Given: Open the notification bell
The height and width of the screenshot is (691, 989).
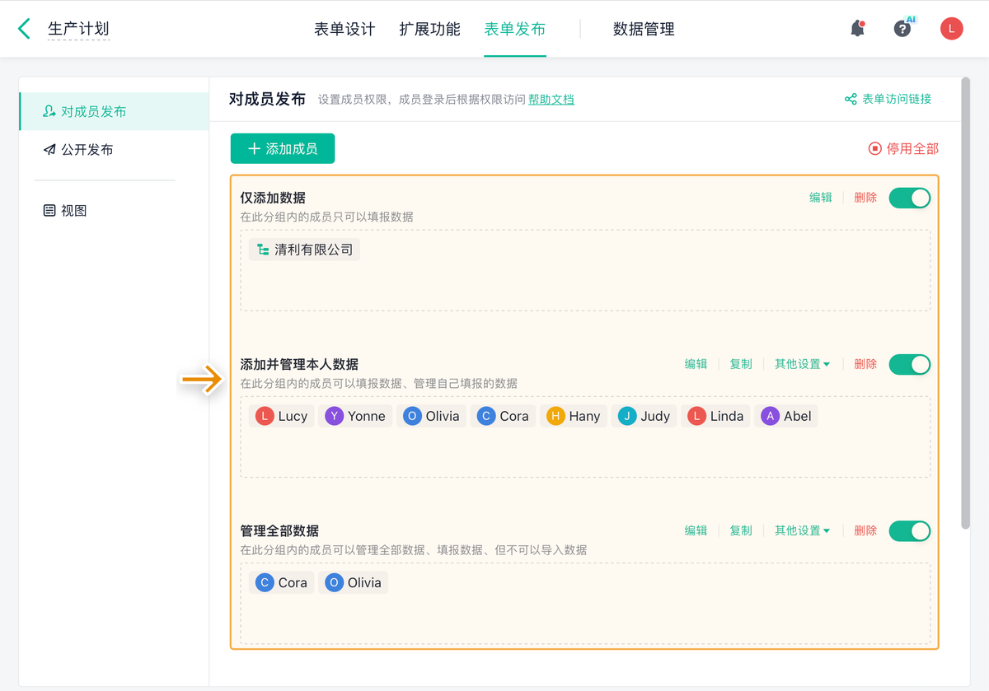Looking at the screenshot, I should pyautogui.click(x=857, y=29).
